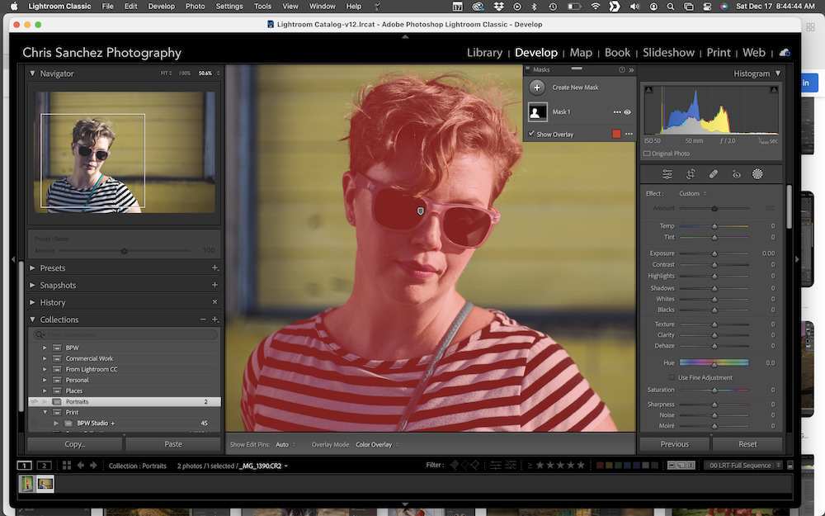
Task: Select the Crop Overlay tool
Action: click(x=691, y=174)
